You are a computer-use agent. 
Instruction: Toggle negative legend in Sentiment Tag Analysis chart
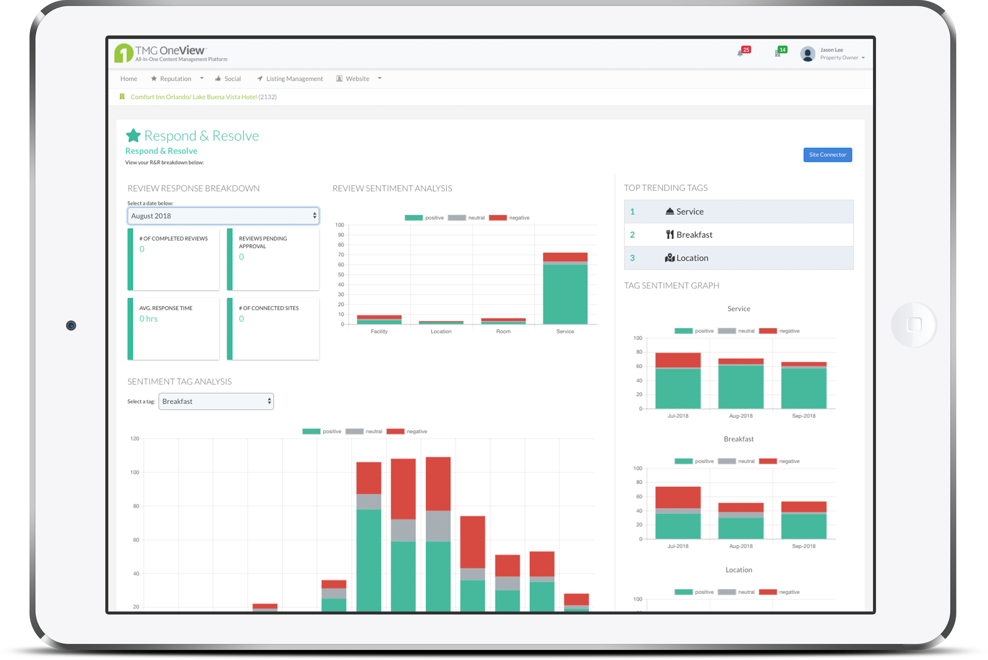(x=407, y=431)
